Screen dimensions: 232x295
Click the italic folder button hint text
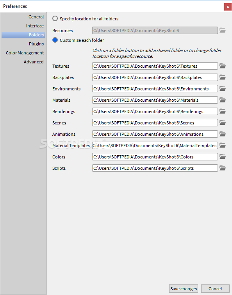(x=157, y=53)
